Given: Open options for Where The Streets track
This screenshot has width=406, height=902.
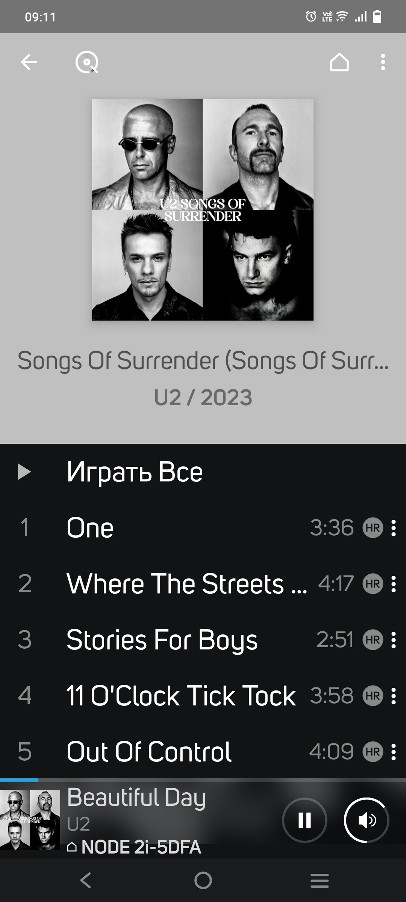Looking at the screenshot, I should [x=393, y=584].
